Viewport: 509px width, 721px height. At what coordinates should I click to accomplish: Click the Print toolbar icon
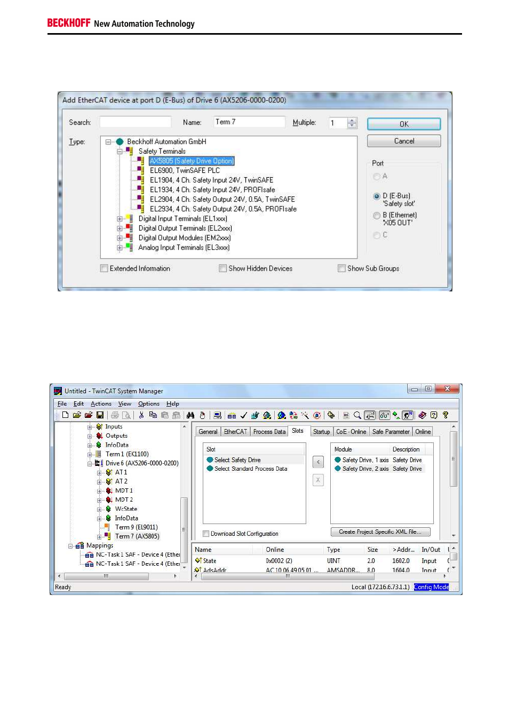click(115, 415)
